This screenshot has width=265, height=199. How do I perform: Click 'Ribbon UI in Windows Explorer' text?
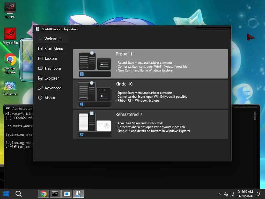[138, 101]
